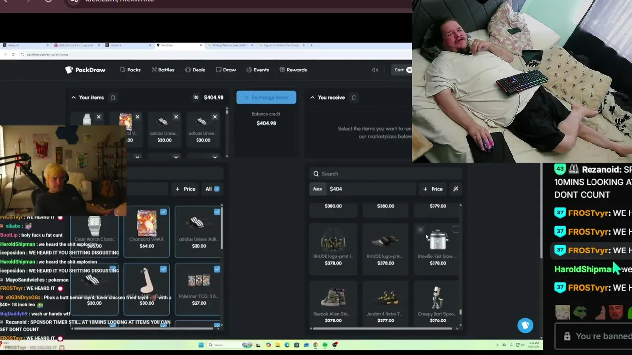Select the Charizard VMAX inventory card
Viewport: 632px width, 355px height.
point(147,232)
